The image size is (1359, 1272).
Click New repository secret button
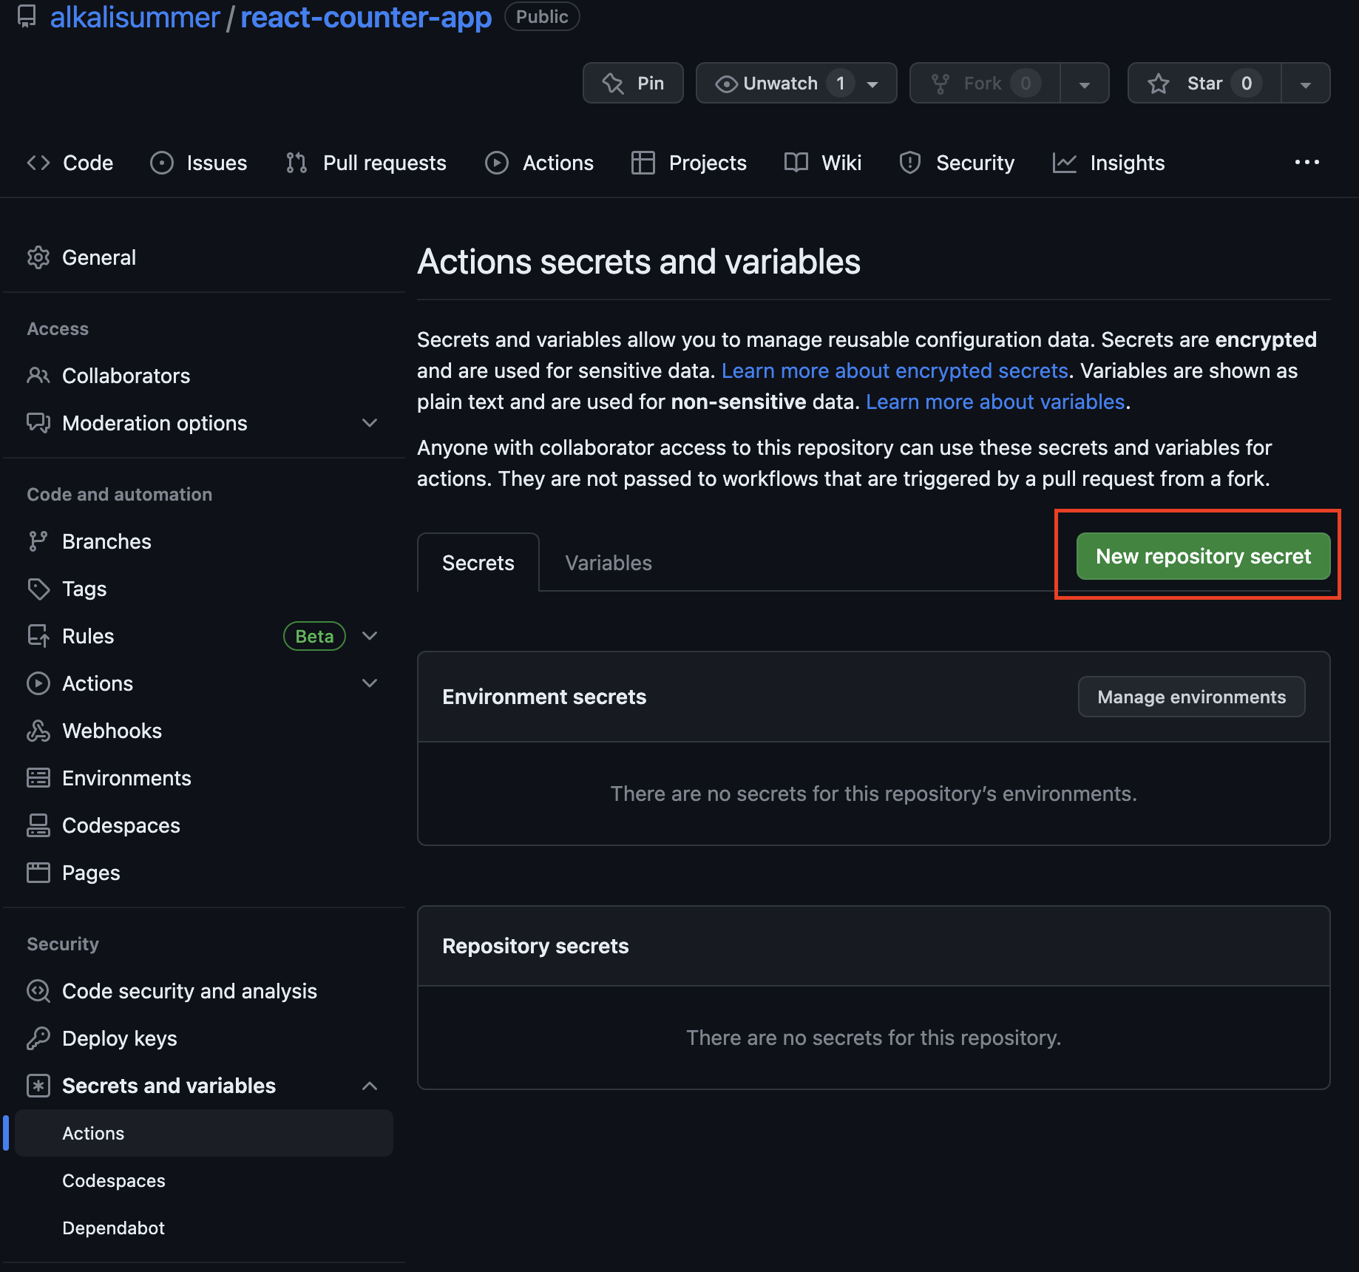1203,556
